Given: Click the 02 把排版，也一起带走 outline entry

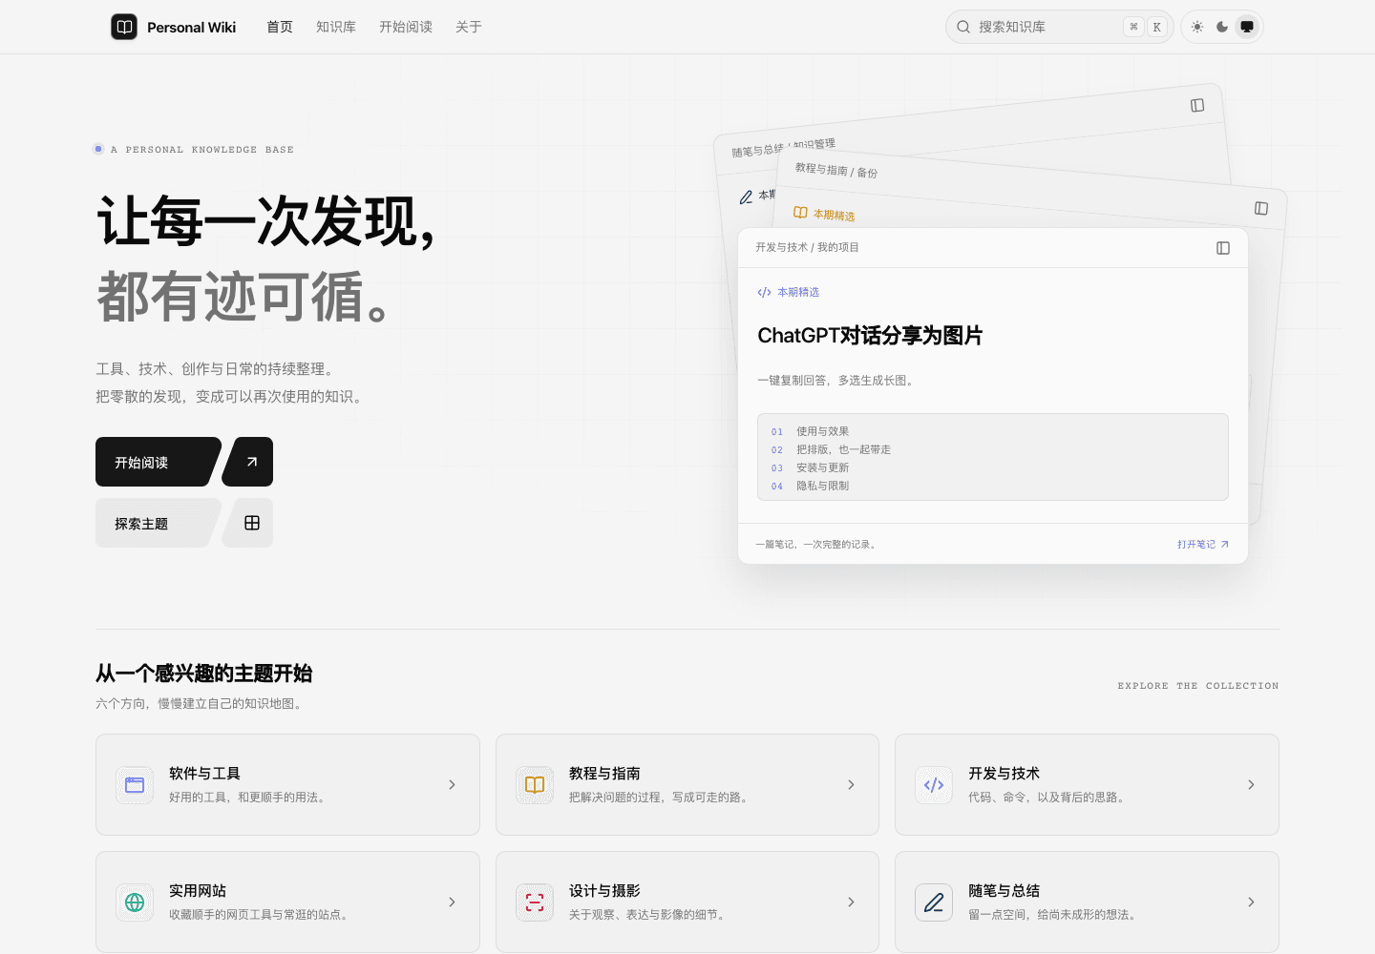Looking at the screenshot, I should [831, 449].
